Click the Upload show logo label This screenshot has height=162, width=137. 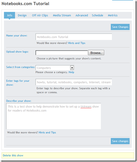point(17,52)
